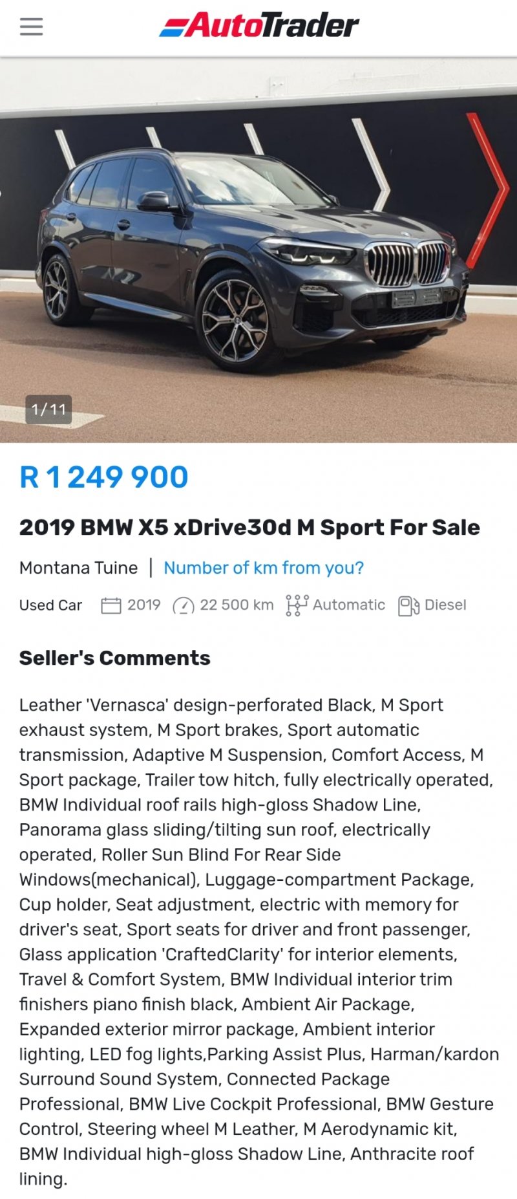The width and height of the screenshot is (517, 1199).
Task: Tap the Montana Tuine location text
Action: coord(78,568)
